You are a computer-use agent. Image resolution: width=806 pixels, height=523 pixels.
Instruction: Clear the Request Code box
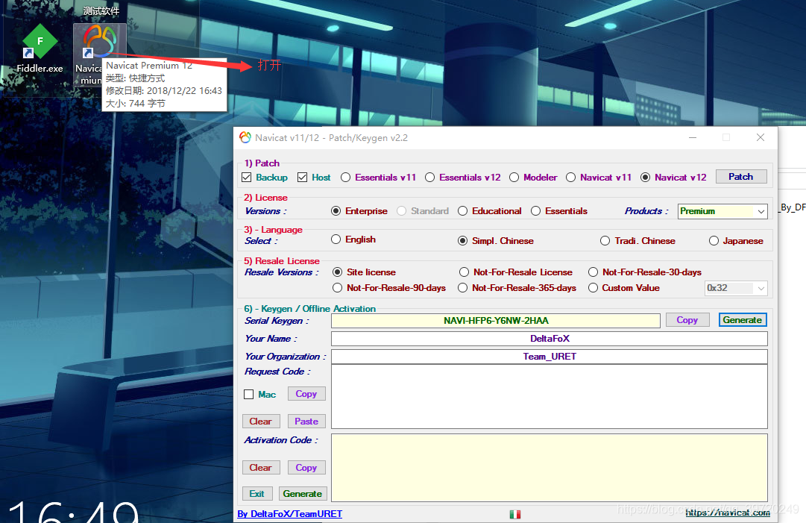coord(261,422)
